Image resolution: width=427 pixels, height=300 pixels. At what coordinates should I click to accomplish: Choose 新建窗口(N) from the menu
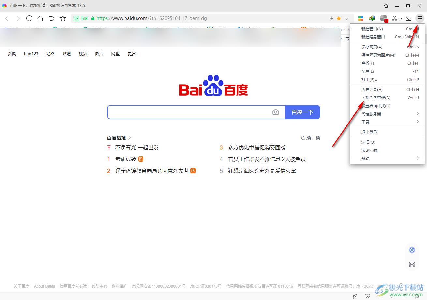pos(388,29)
